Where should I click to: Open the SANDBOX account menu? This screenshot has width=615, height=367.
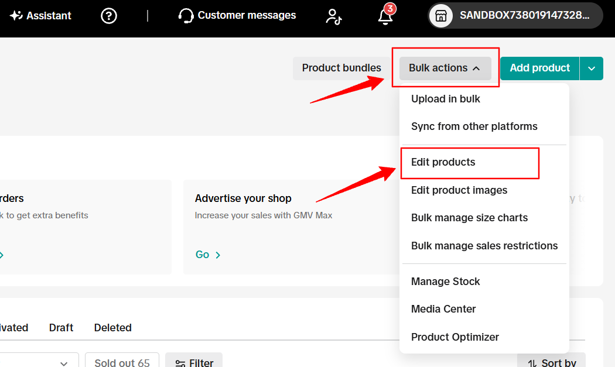[515, 16]
